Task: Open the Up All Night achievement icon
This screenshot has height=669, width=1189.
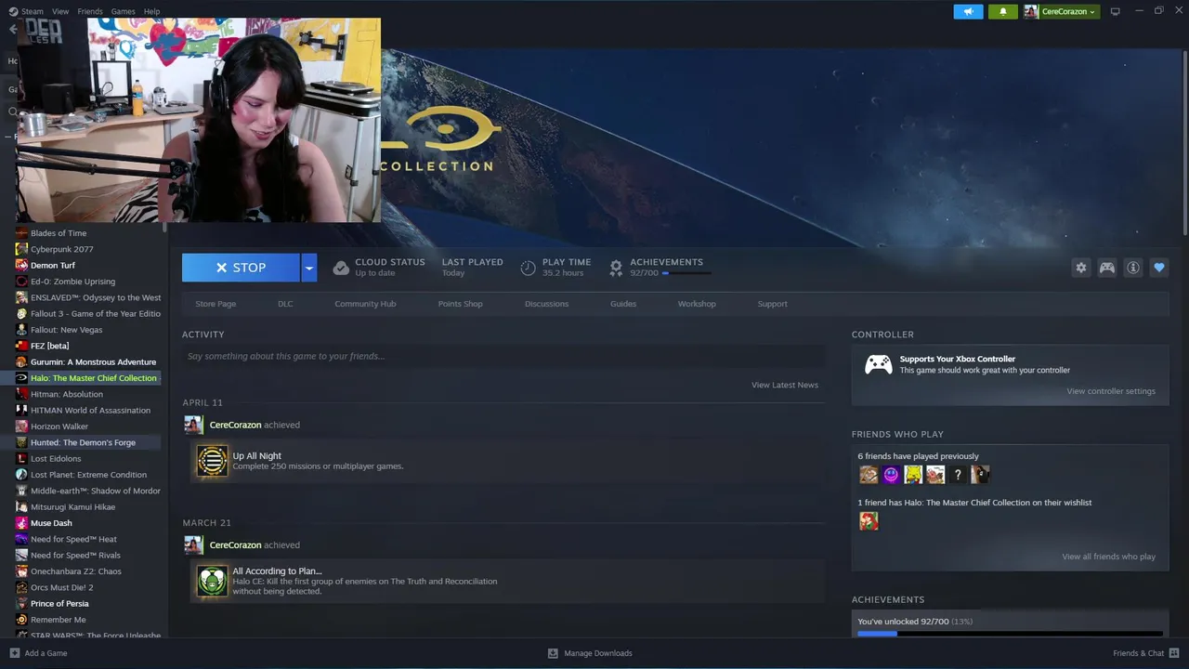Action: [212, 461]
